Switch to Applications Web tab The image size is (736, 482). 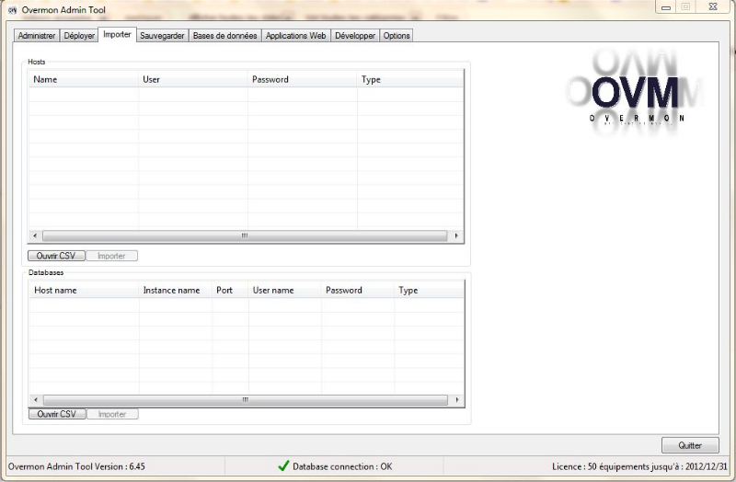pos(295,36)
